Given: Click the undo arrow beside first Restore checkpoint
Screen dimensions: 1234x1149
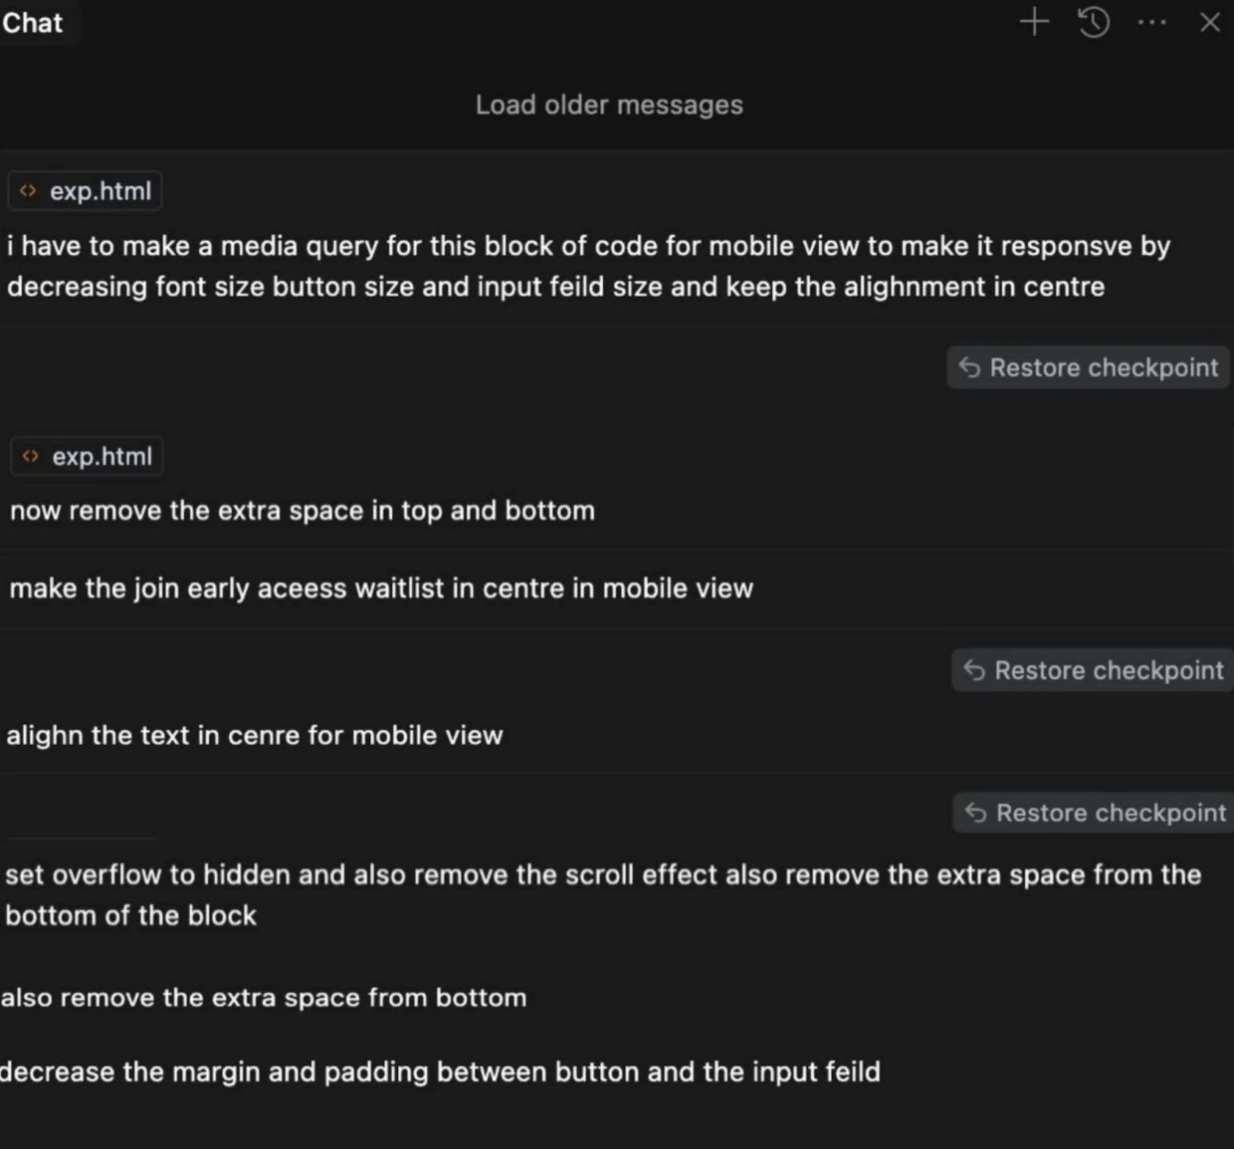Looking at the screenshot, I should click(968, 367).
